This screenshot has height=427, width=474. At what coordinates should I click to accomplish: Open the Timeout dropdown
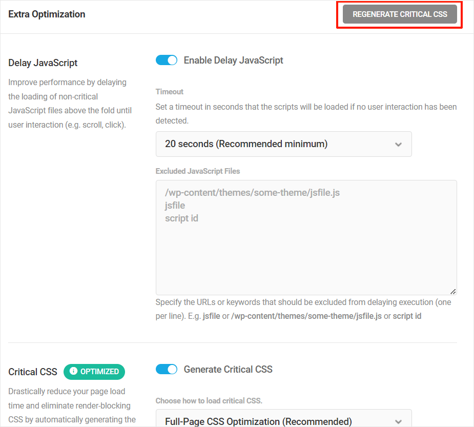point(283,144)
